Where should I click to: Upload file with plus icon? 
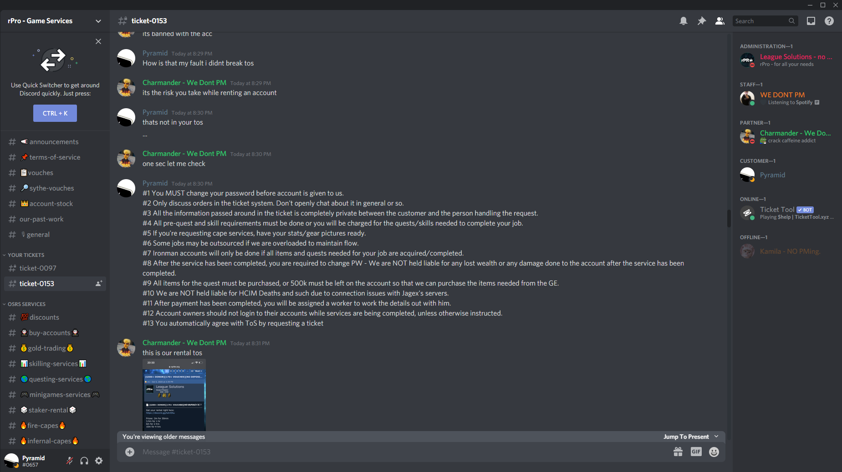point(130,452)
